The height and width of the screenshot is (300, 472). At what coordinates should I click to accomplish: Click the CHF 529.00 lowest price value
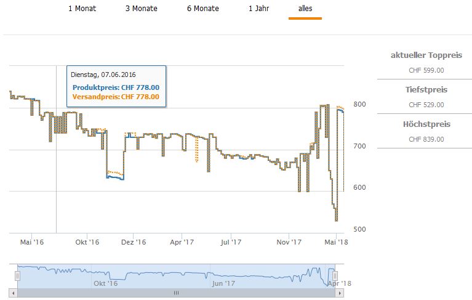(426, 105)
